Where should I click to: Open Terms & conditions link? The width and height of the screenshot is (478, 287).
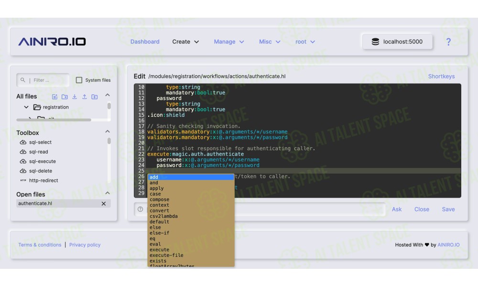click(40, 244)
